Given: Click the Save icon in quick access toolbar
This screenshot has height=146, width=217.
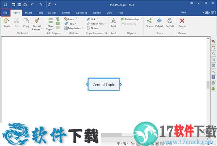Looking at the screenshot, I should tap(19, 4).
